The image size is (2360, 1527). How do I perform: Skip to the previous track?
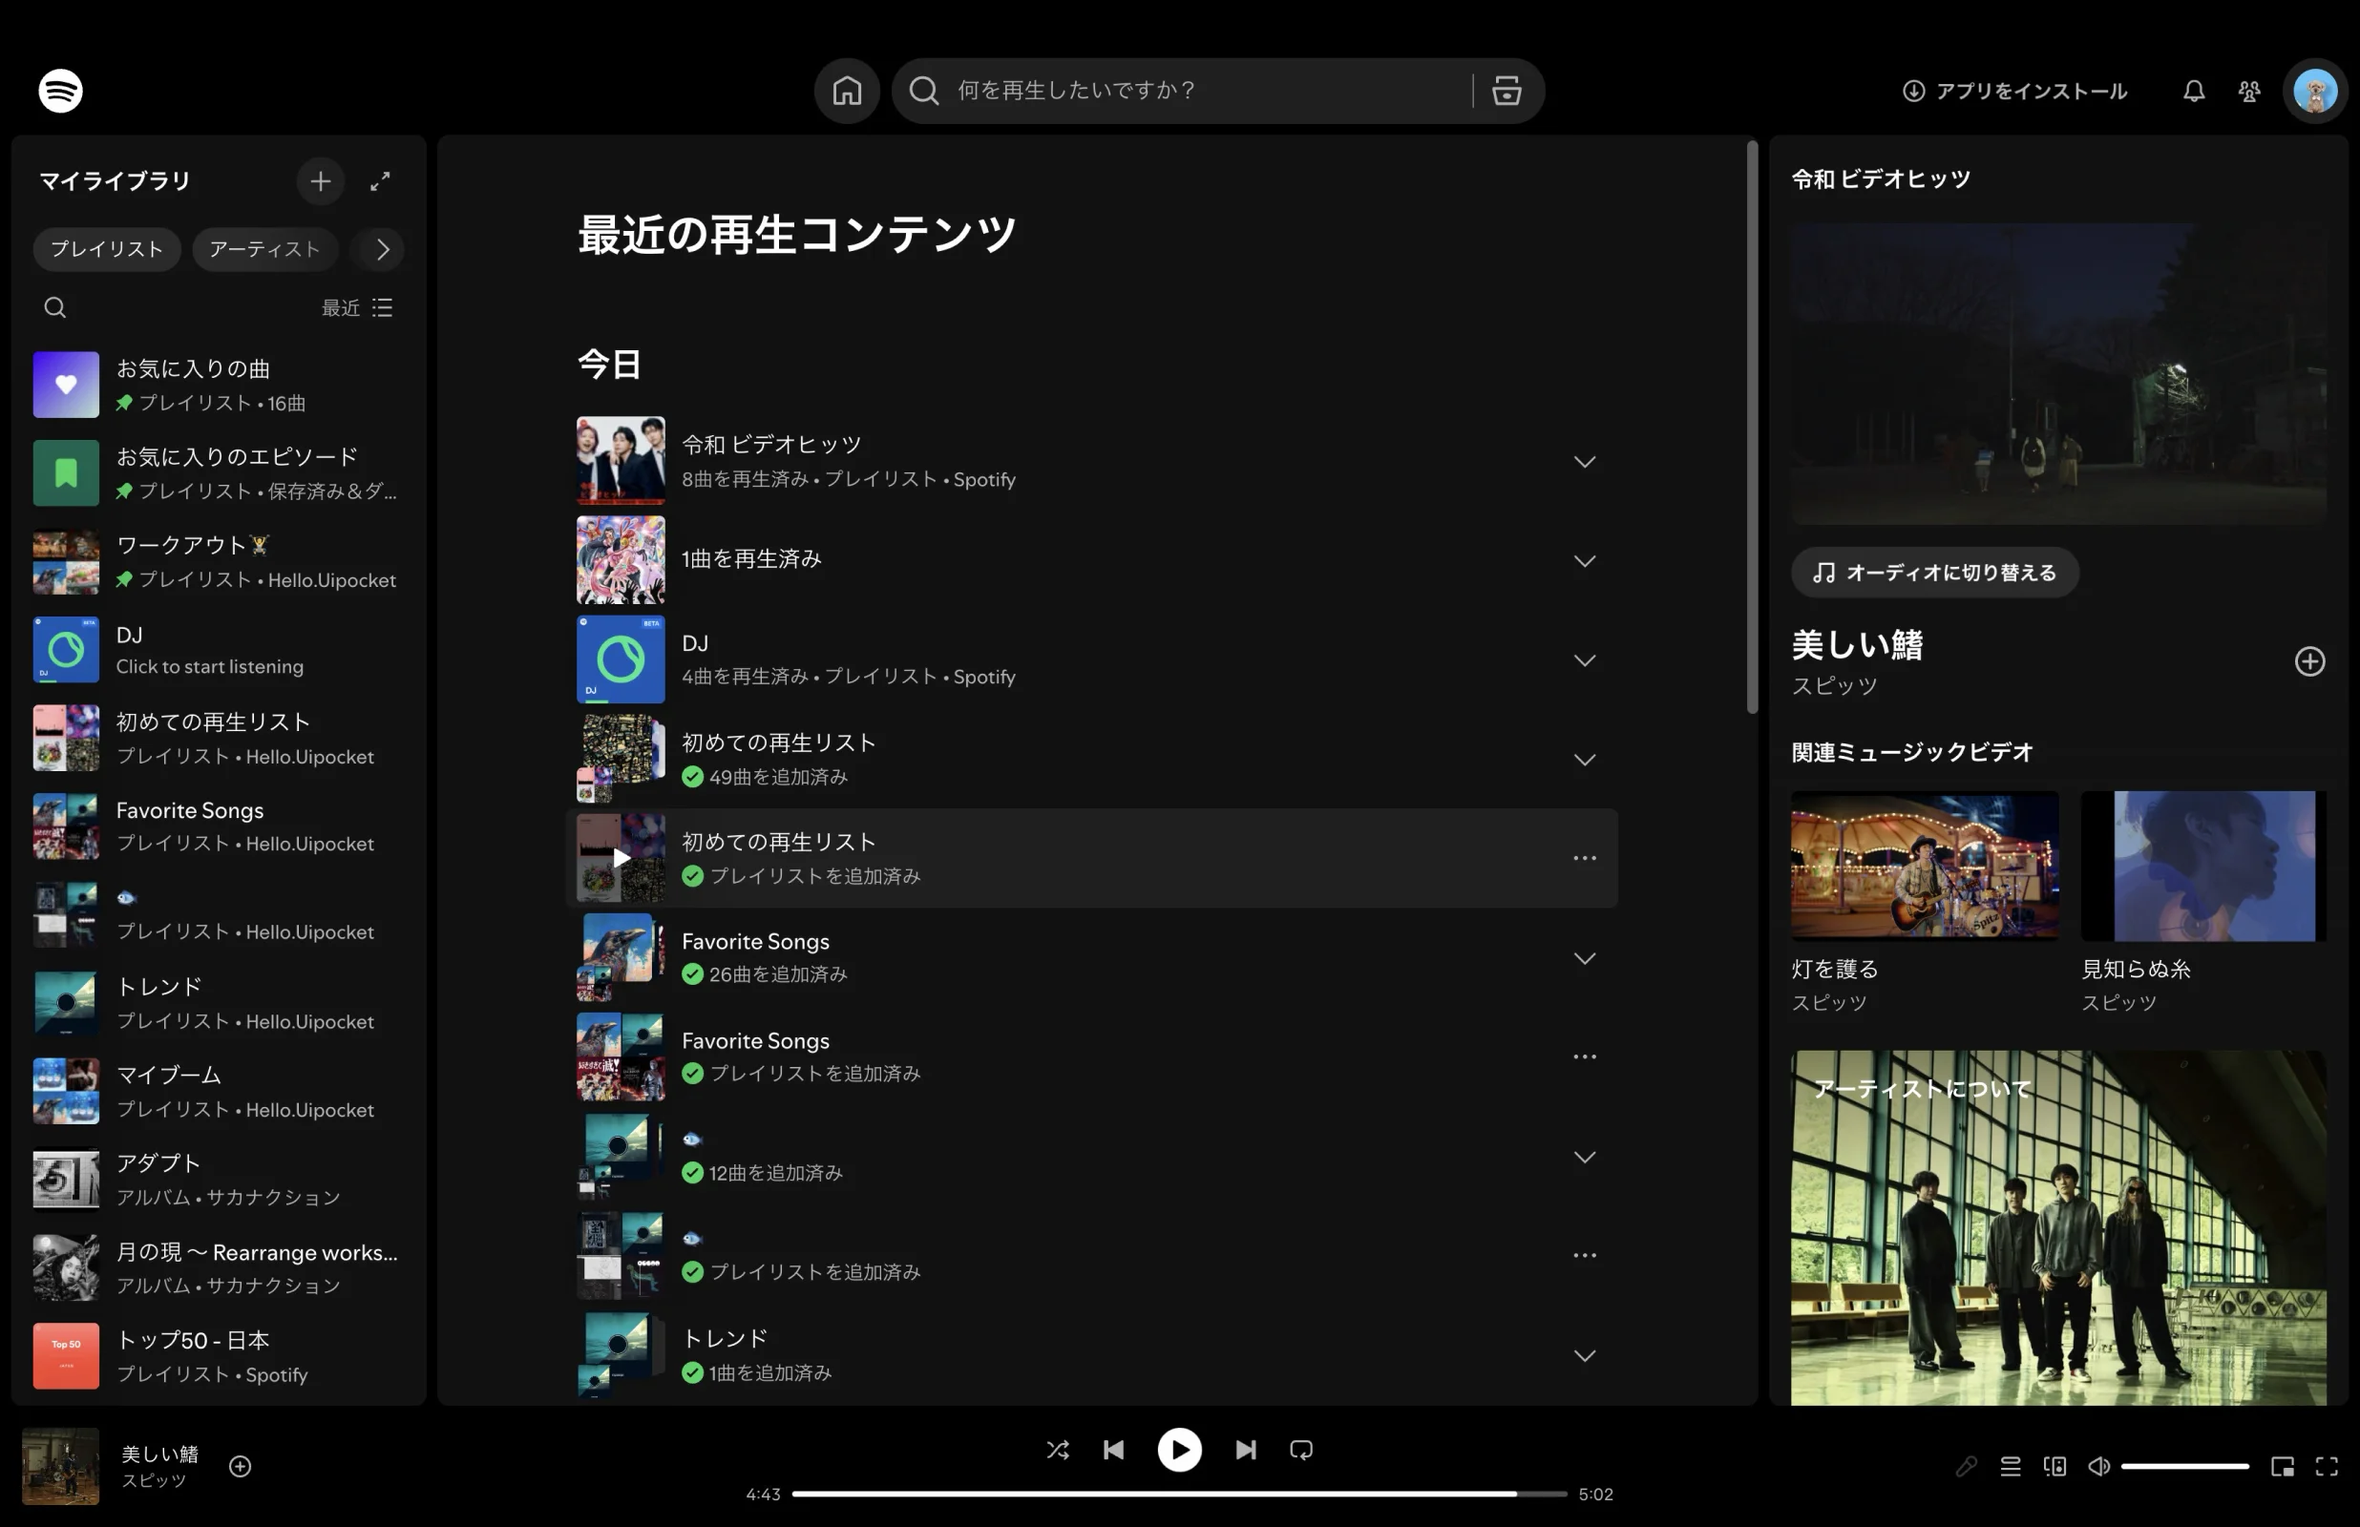(x=1113, y=1451)
